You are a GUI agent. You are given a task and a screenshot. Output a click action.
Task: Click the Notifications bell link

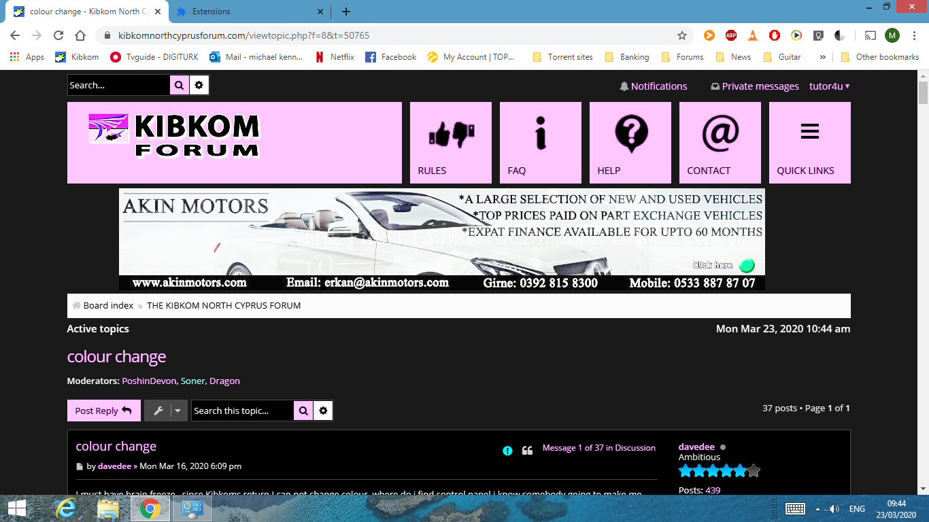point(653,86)
